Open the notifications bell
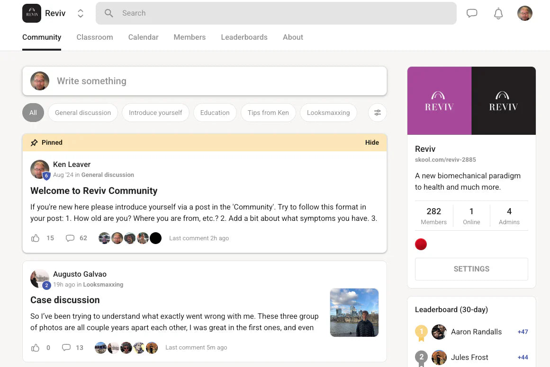The height and width of the screenshot is (367, 550). point(498,14)
